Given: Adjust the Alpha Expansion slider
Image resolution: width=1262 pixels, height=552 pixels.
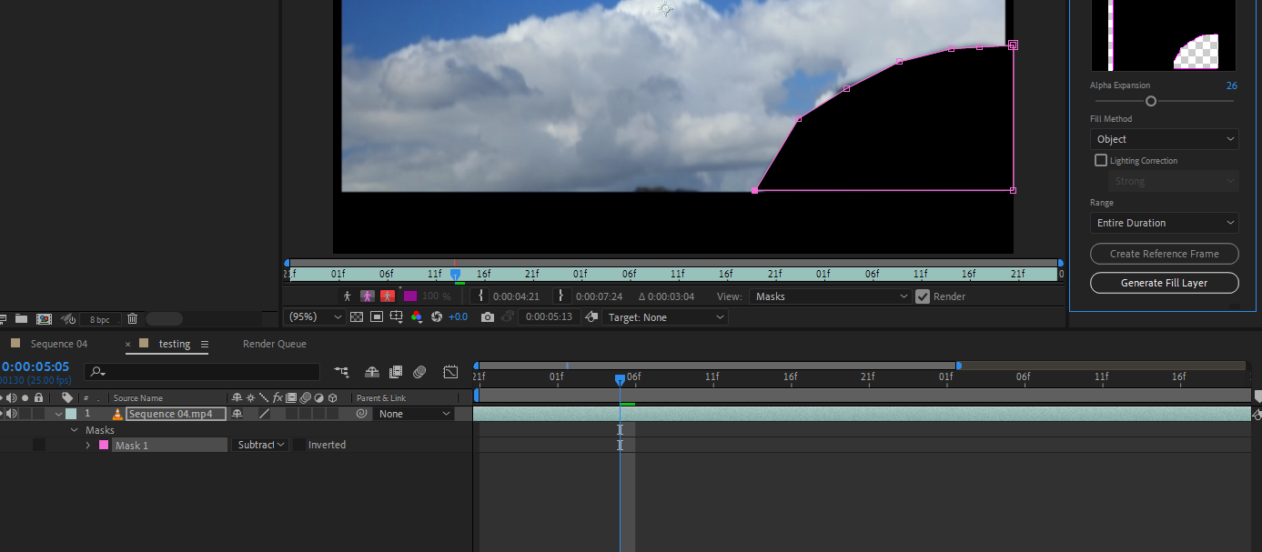Looking at the screenshot, I should click(1150, 101).
